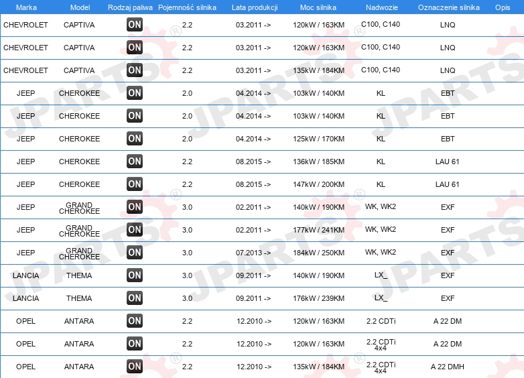Click the ON fuel icon in first Chevrolet Captiva row
Screen dimensions: 524x378
pyautogui.click(x=135, y=24)
